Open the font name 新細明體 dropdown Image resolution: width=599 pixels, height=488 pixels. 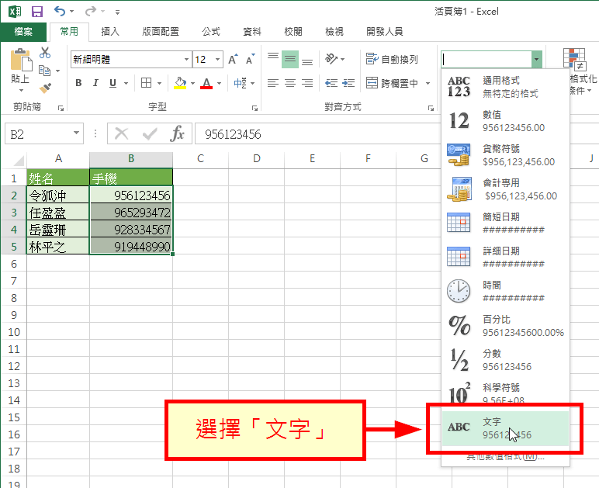point(186,59)
